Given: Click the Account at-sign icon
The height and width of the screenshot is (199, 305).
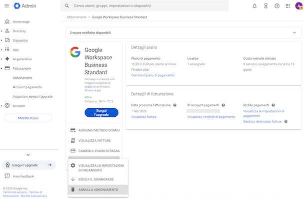Looking at the screenshot, I should 7,106.
